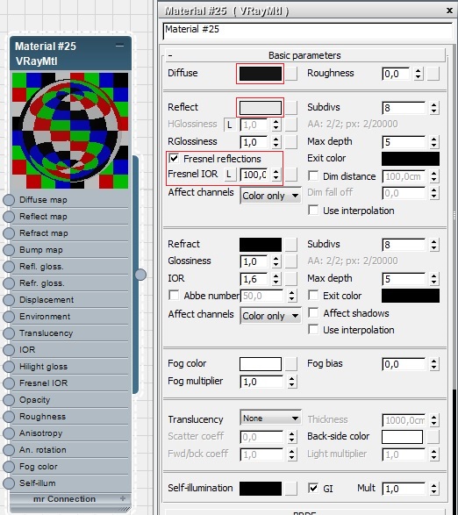Viewport: 458px width, 515px height.
Task: Enable the Affect shadows checkbox
Action: pyautogui.click(x=313, y=312)
